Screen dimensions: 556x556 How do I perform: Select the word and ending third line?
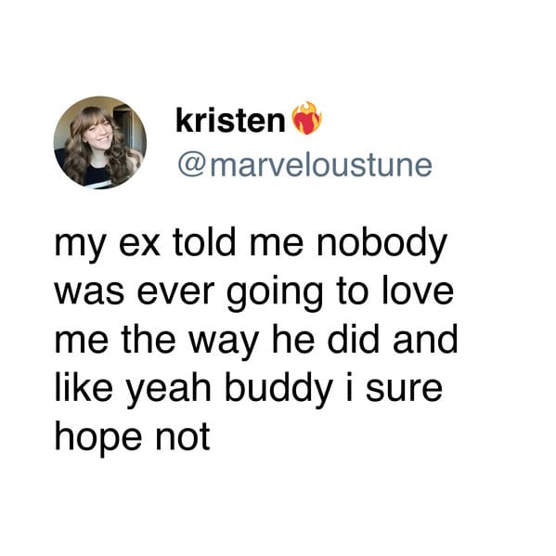(425, 339)
